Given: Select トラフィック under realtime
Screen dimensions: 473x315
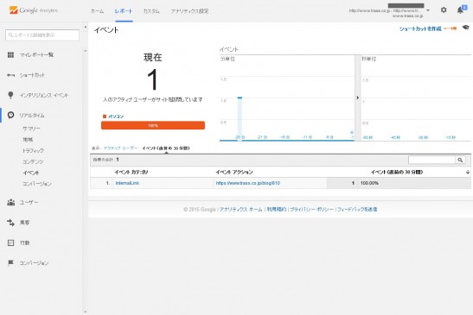Looking at the screenshot, I should tap(33, 150).
